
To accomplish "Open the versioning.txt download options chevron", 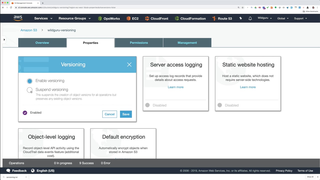I will pyautogui.click(x=26, y=177).
